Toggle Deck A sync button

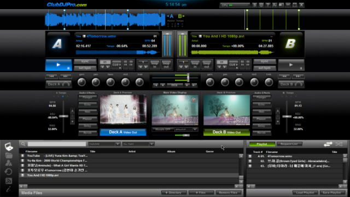(85, 62)
